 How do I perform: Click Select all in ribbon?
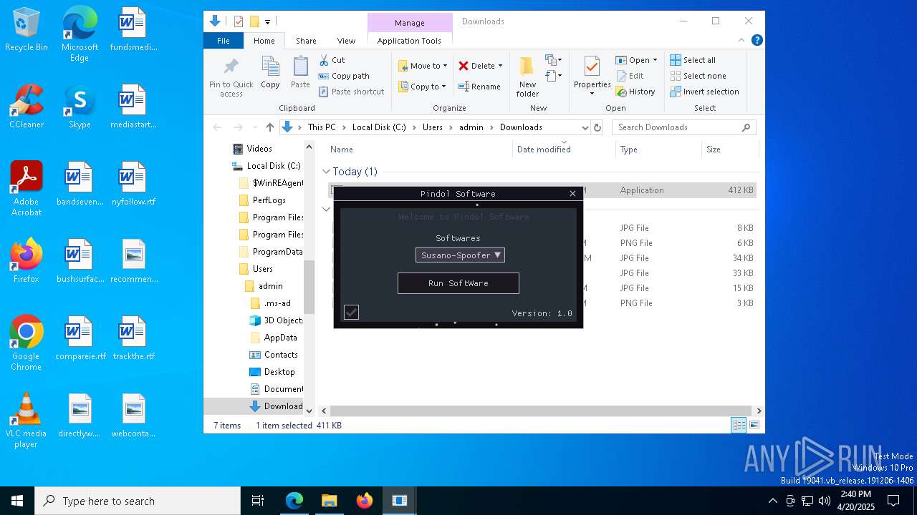[x=693, y=60]
